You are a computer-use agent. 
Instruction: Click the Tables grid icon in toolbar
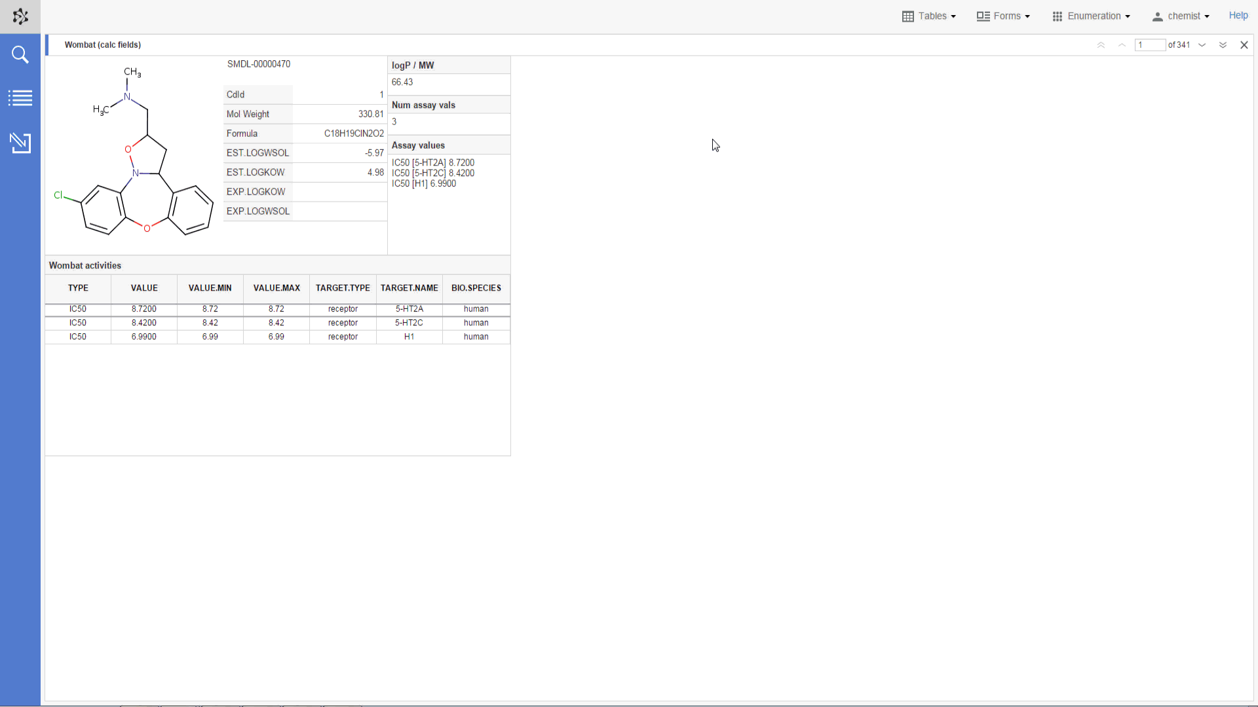tap(909, 16)
